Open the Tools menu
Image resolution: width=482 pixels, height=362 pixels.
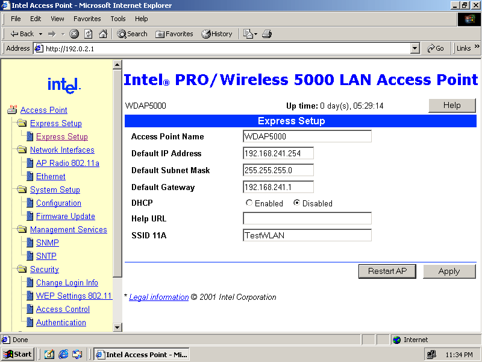[x=118, y=19]
